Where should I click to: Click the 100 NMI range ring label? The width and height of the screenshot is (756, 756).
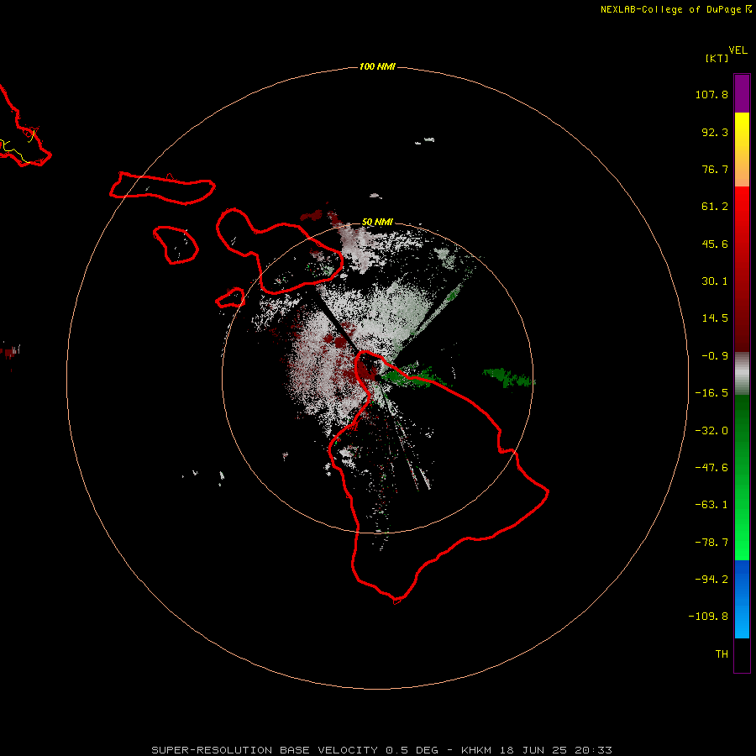click(x=377, y=66)
